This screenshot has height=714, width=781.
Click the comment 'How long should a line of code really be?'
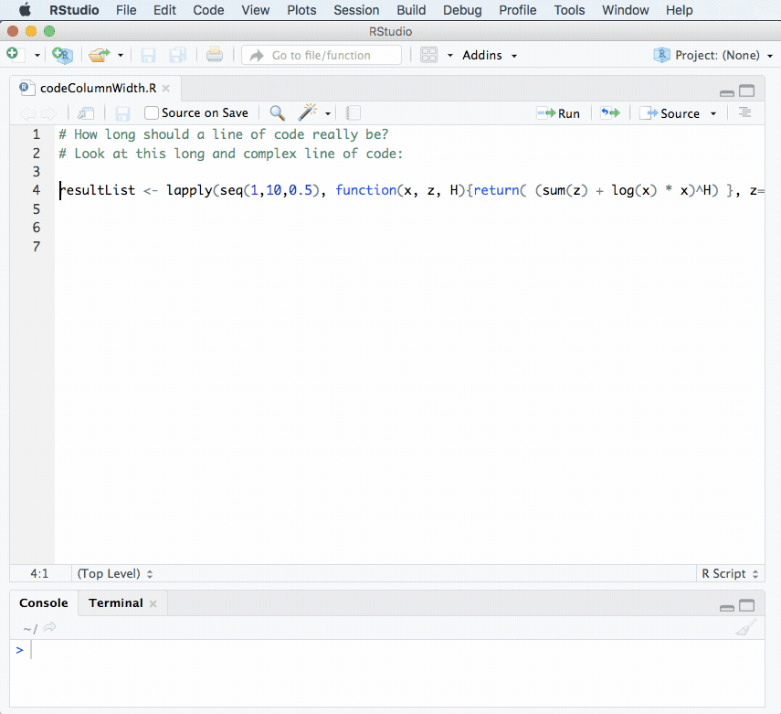click(x=223, y=134)
